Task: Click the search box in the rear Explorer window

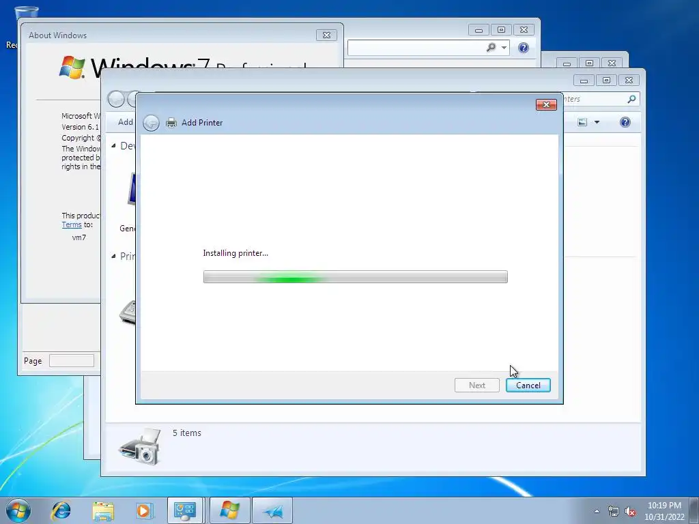Action: [416, 48]
